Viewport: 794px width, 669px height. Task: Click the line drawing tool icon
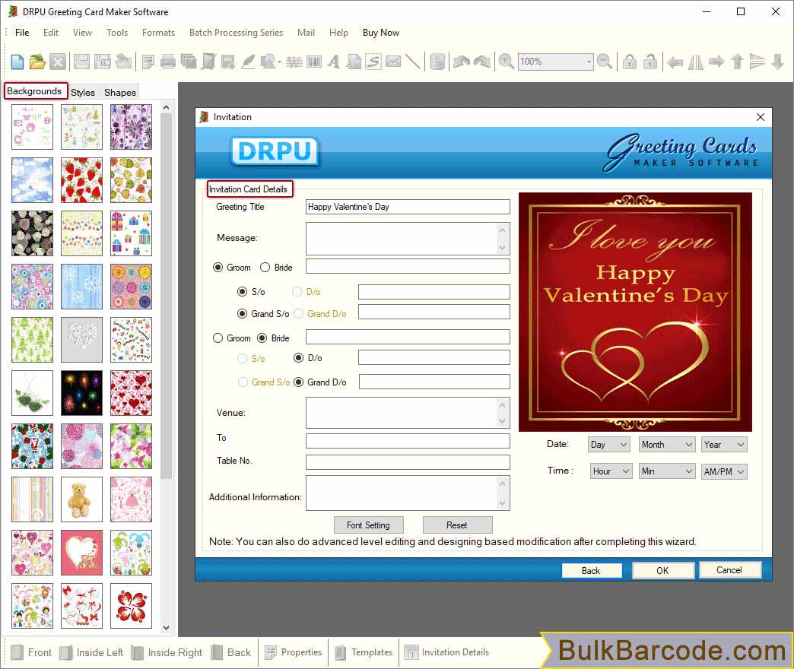413,62
